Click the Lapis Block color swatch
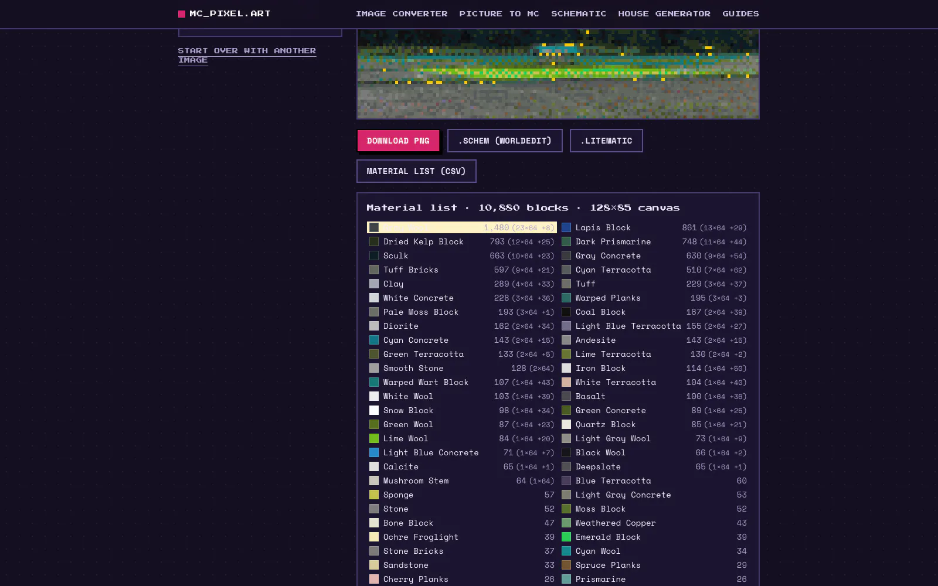938x586 pixels. [x=566, y=227]
